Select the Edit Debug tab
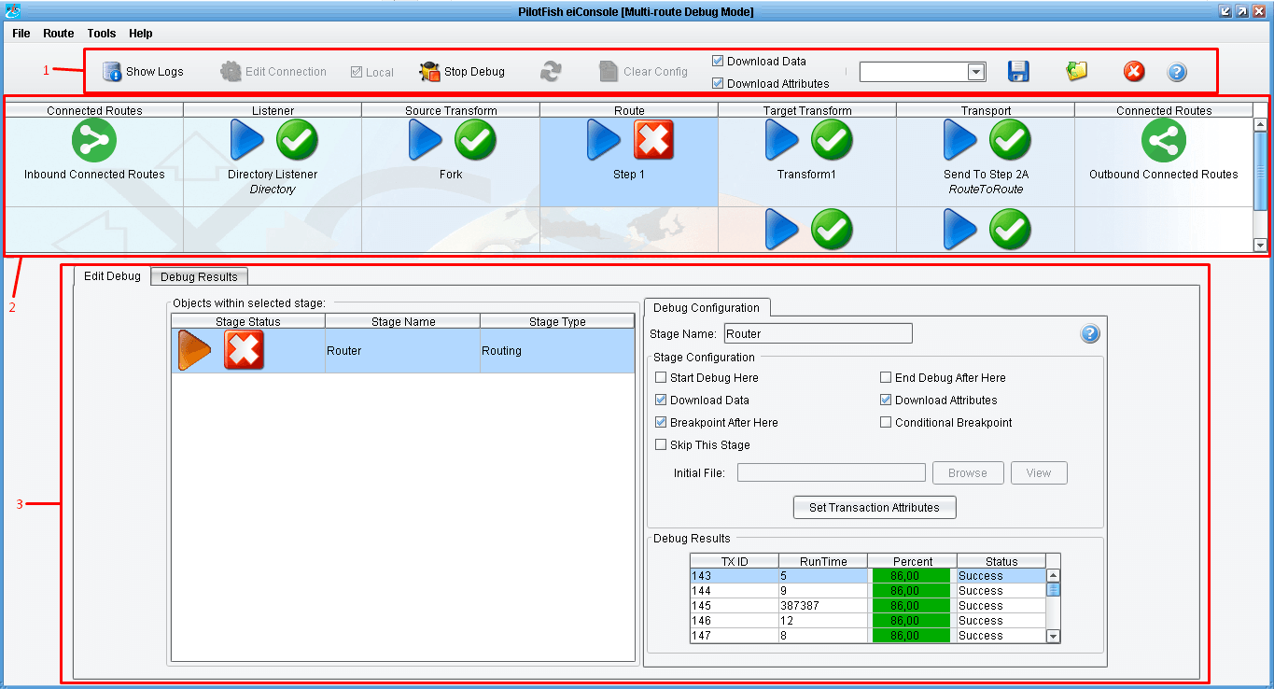 coord(112,275)
